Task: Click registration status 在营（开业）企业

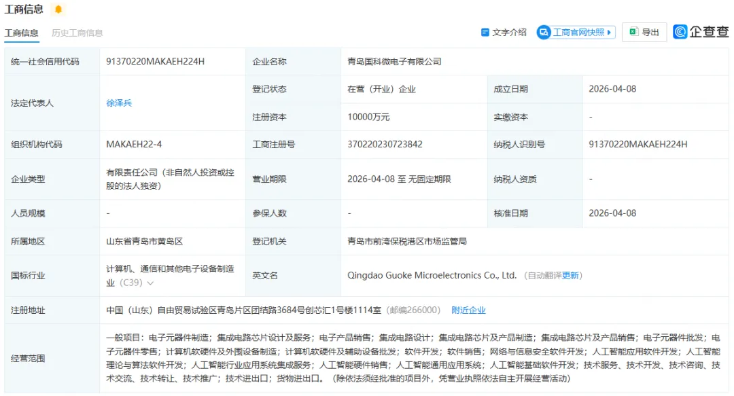Action: (381, 89)
